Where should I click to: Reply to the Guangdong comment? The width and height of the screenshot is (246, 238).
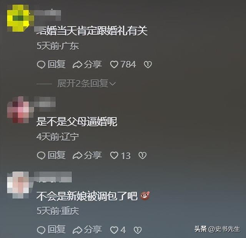point(51,64)
